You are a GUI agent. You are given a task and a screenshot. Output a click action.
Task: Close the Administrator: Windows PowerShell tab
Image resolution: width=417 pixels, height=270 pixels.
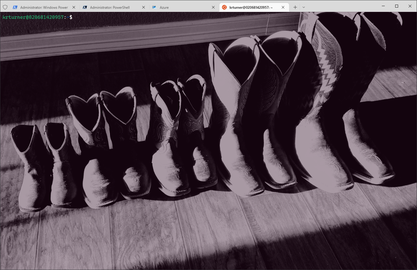coord(74,7)
